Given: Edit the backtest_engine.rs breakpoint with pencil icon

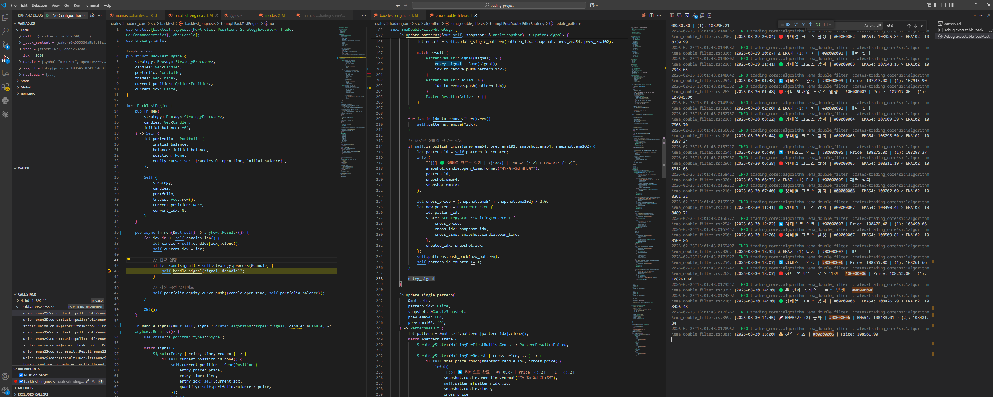Looking at the screenshot, I should [x=87, y=382].
